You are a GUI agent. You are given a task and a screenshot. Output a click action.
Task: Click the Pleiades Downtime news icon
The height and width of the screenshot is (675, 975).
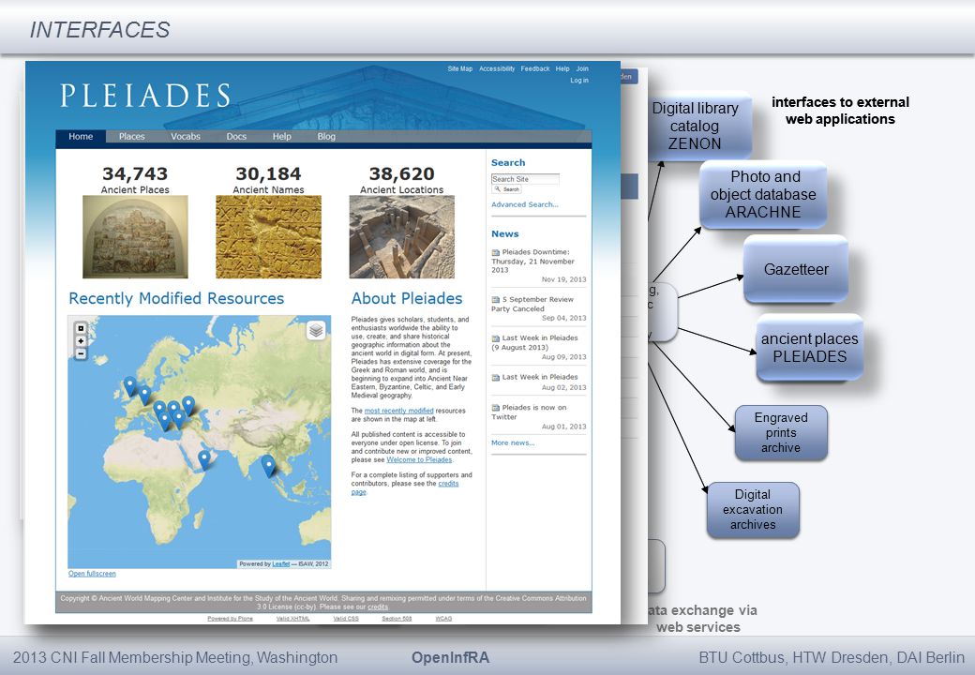496,252
